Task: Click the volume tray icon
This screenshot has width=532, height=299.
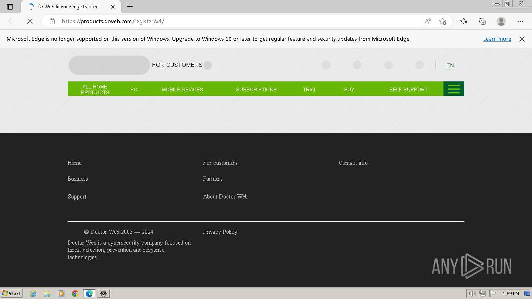Action: (473, 294)
